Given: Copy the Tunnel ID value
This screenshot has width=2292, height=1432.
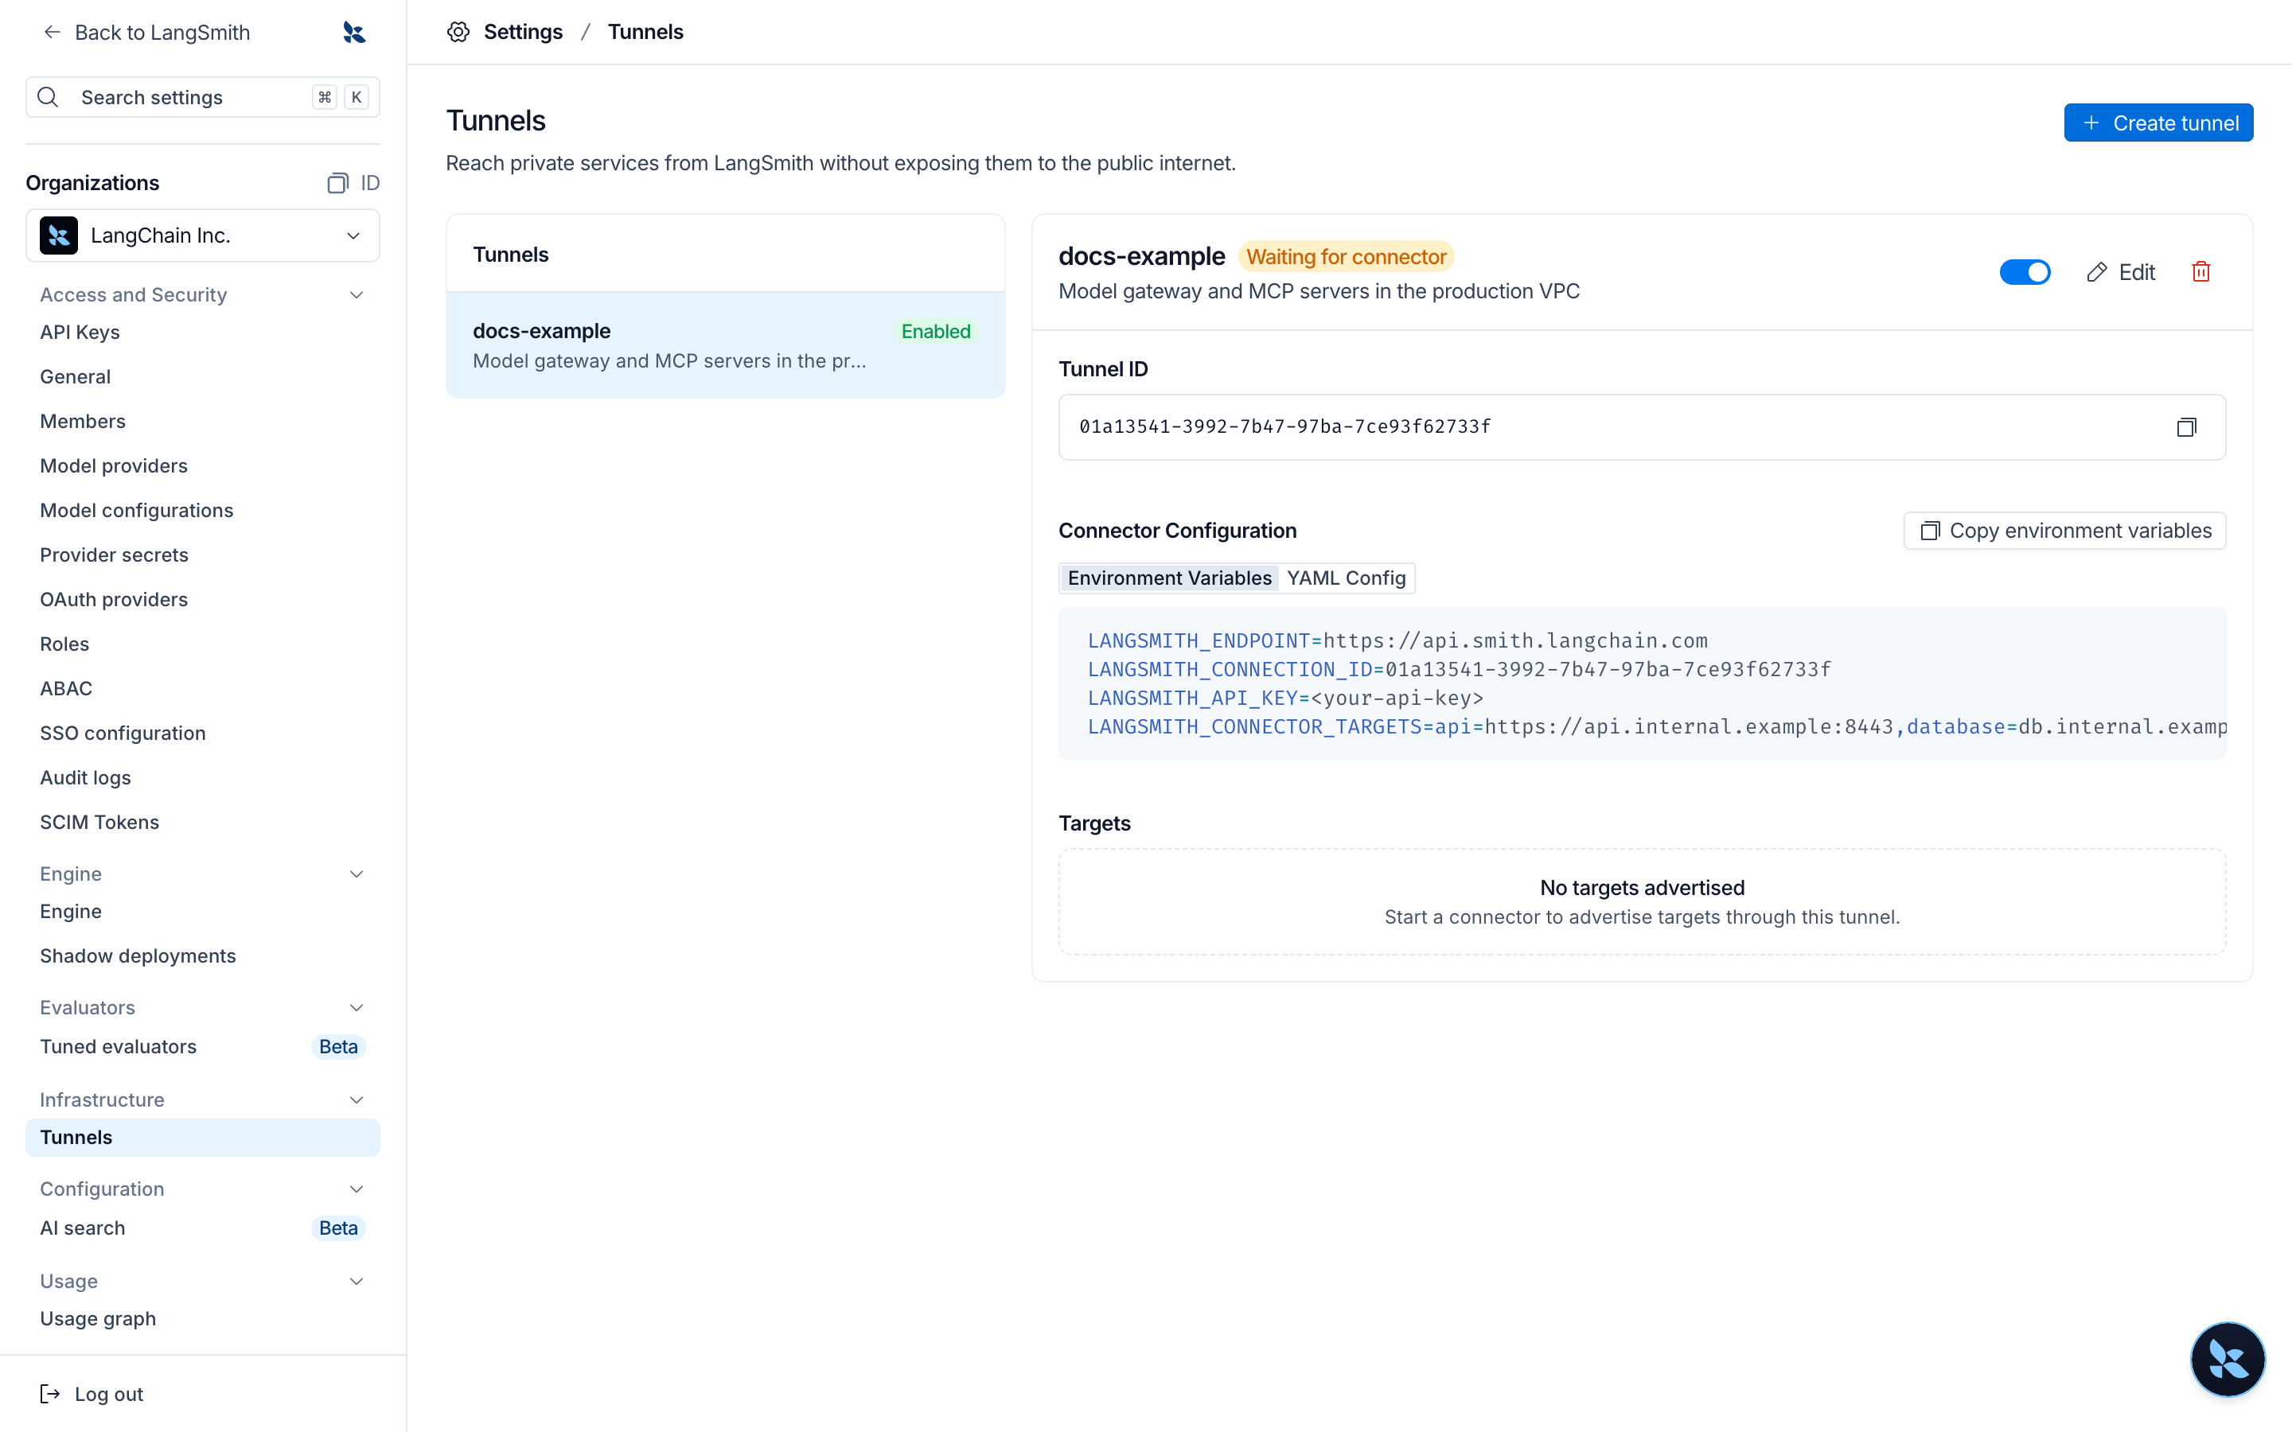Looking at the screenshot, I should (2186, 427).
